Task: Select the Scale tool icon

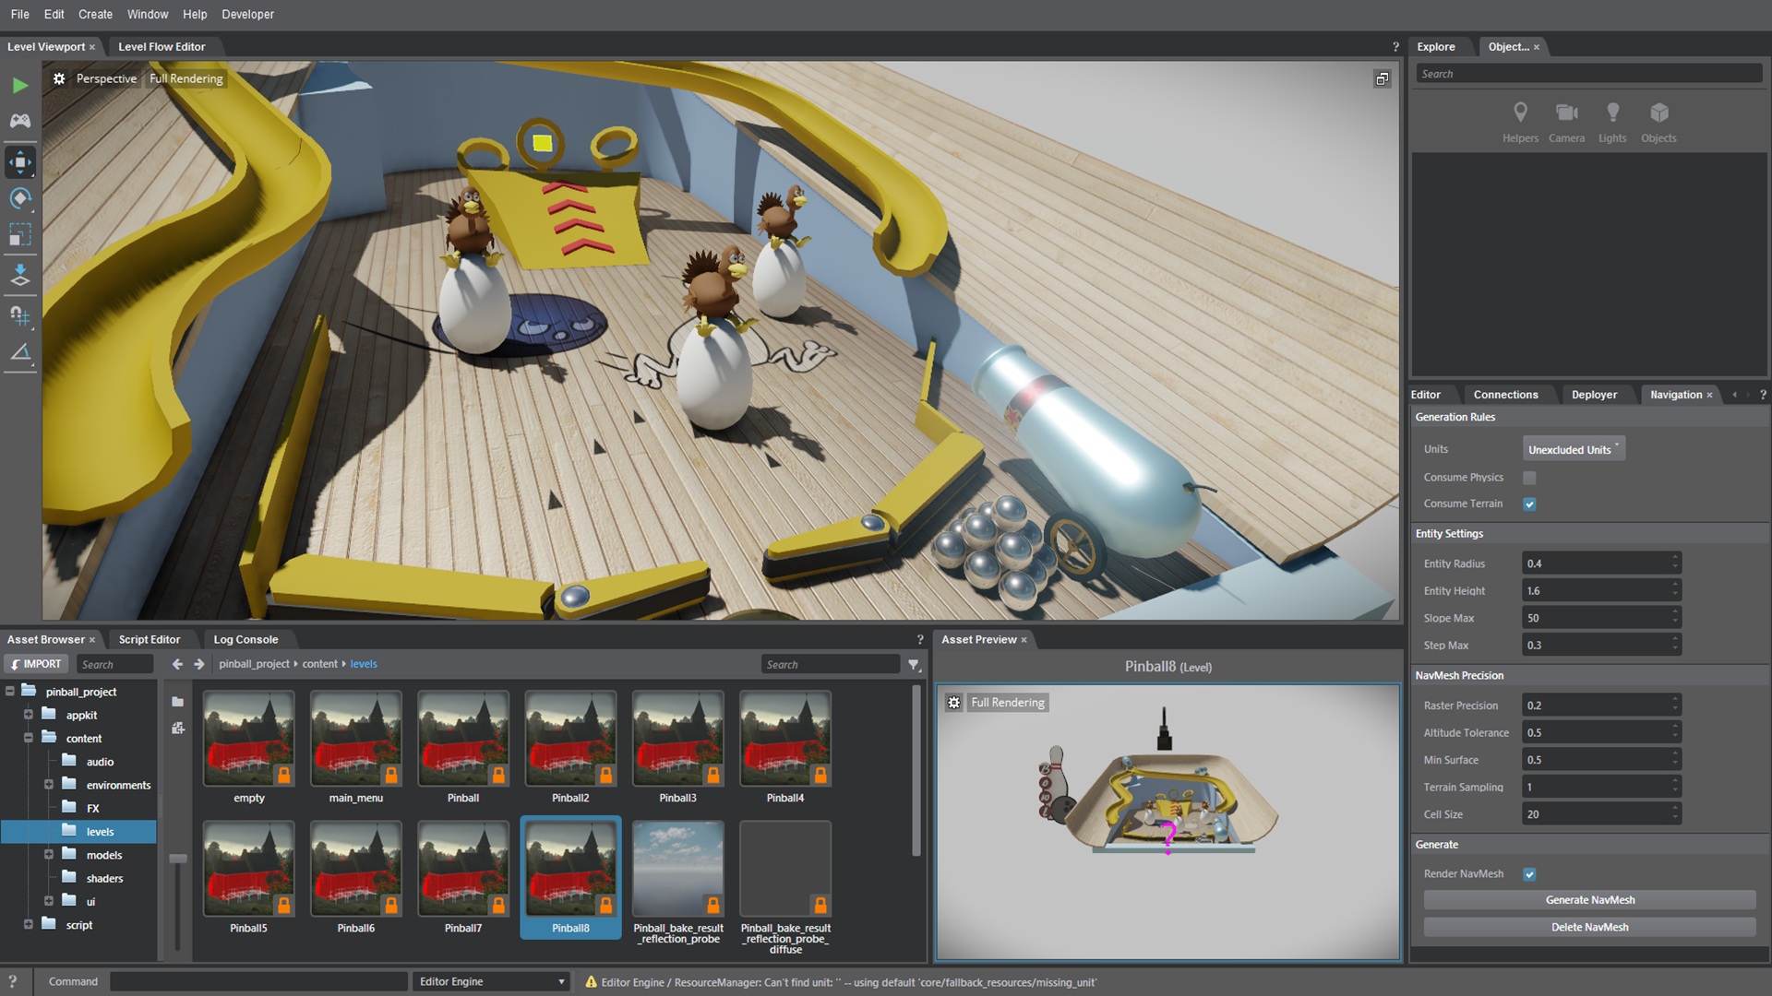Action: (20, 236)
